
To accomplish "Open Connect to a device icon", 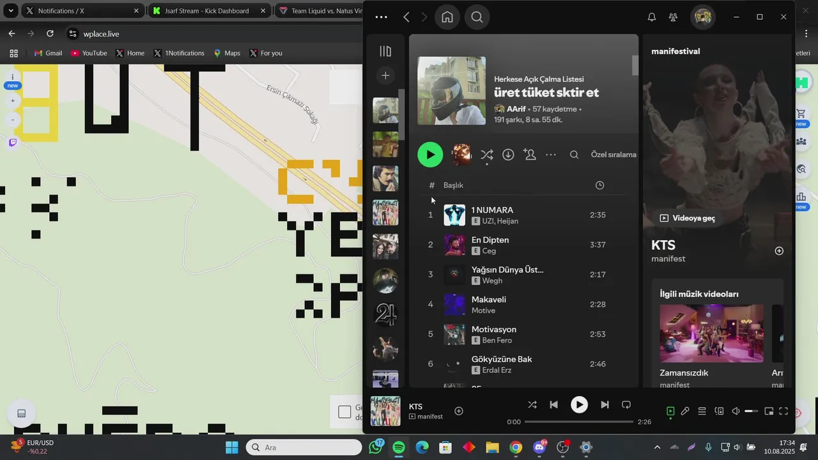I will [719, 411].
